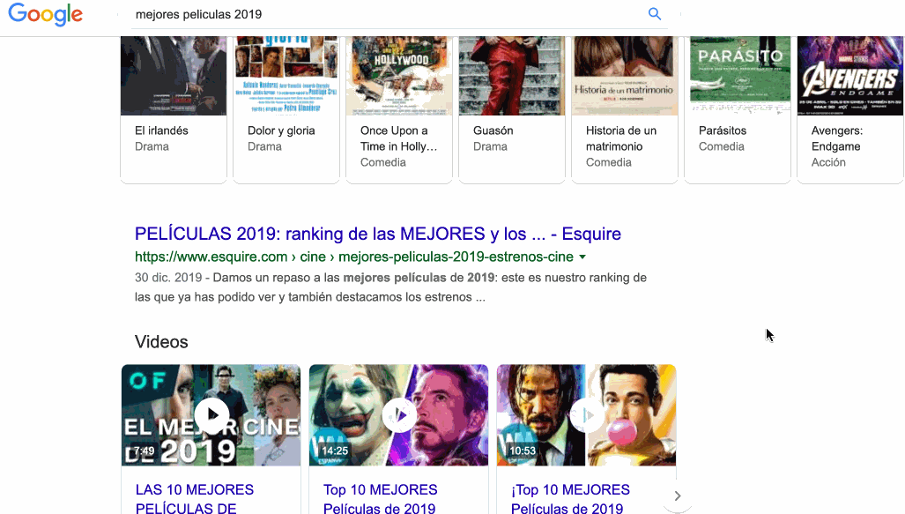Select Historia de un matrimonio title
The height and width of the screenshot is (514, 905).
click(621, 138)
